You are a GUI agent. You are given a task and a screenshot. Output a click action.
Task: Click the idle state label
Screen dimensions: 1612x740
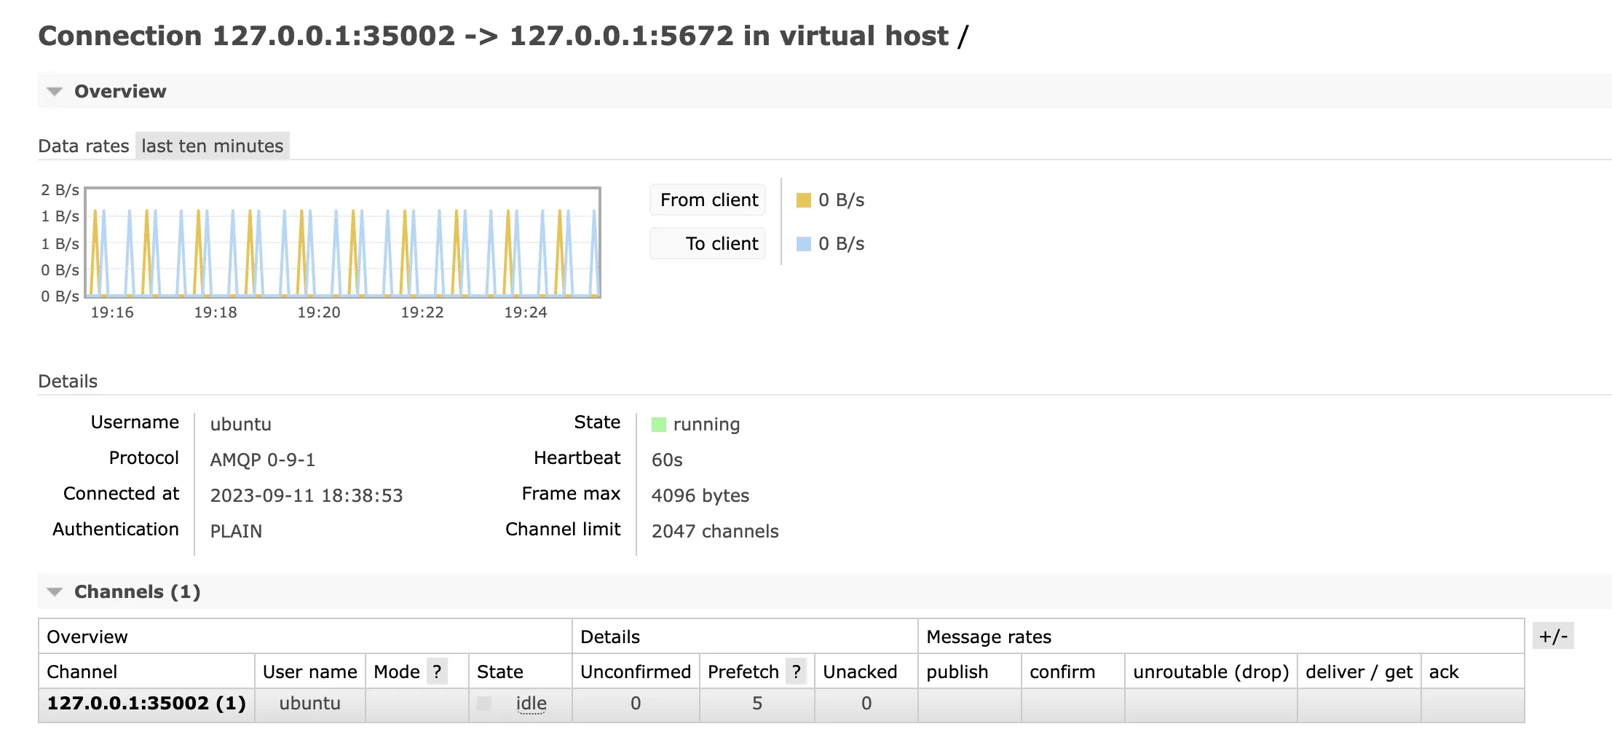[x=531, y=704]
